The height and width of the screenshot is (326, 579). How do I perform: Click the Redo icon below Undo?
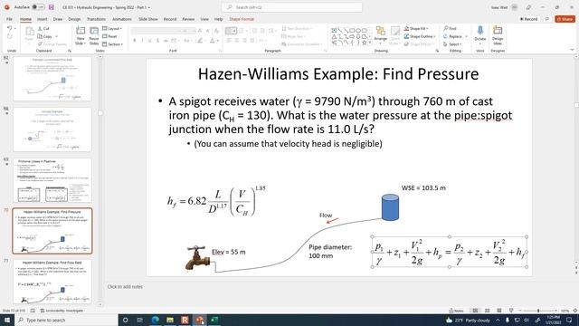[10, 36]
